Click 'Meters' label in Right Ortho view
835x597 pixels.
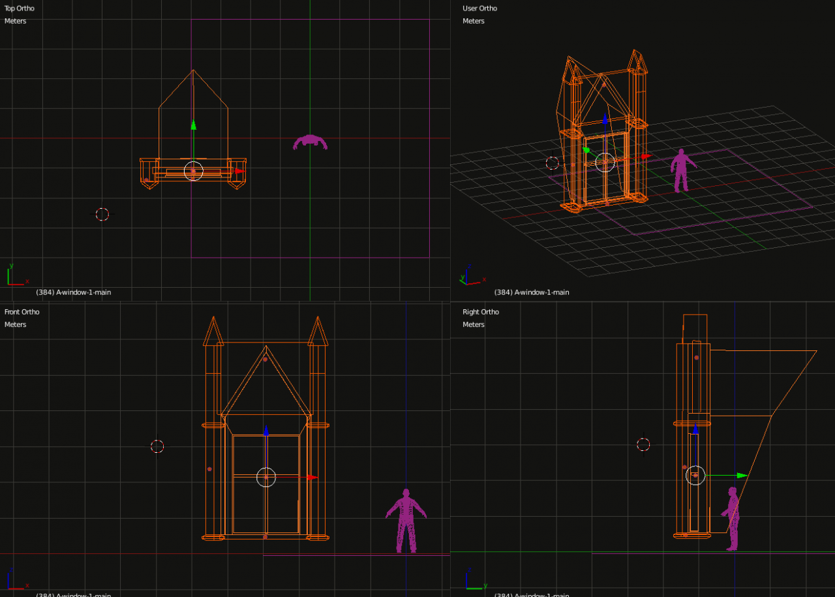pos(474,324)
